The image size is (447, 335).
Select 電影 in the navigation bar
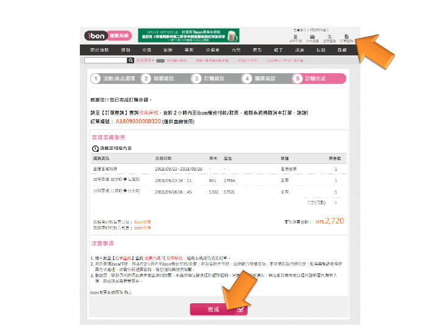click(x=189, y=50)
